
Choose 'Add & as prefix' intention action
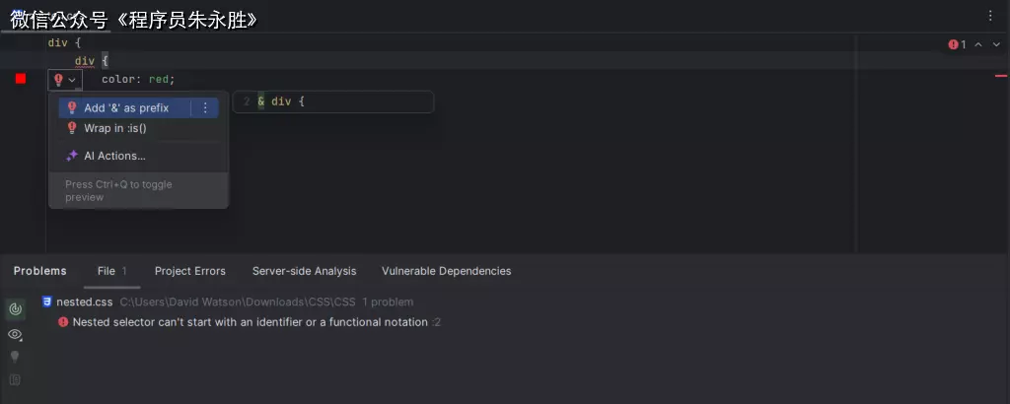point(126,108)
